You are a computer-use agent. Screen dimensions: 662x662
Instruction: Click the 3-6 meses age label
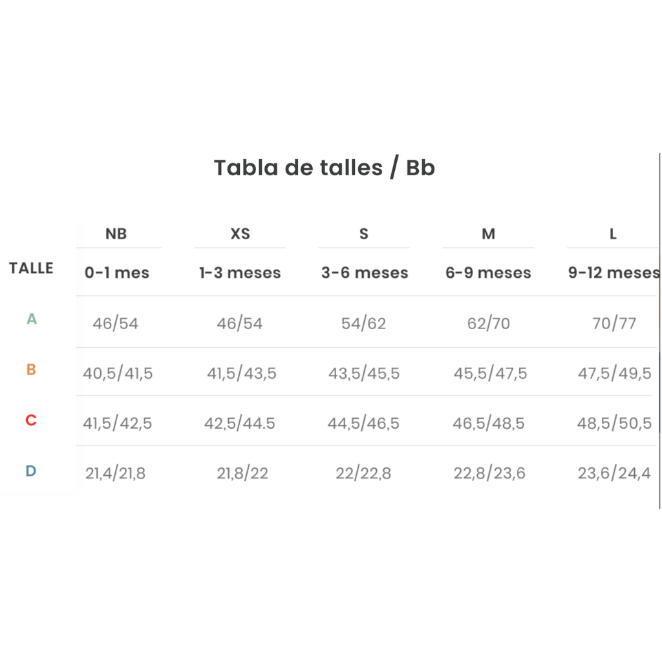(x=365, y=273)
